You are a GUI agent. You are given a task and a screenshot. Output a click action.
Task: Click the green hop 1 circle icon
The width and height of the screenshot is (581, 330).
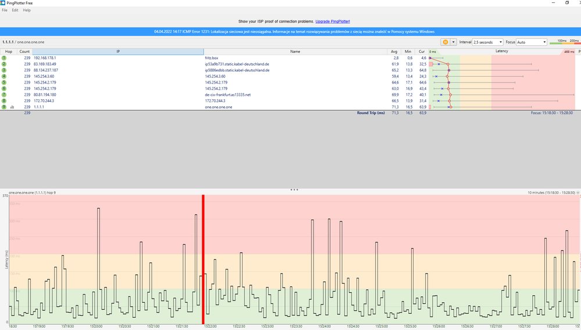pyautogui.click(x=4, y=58)
